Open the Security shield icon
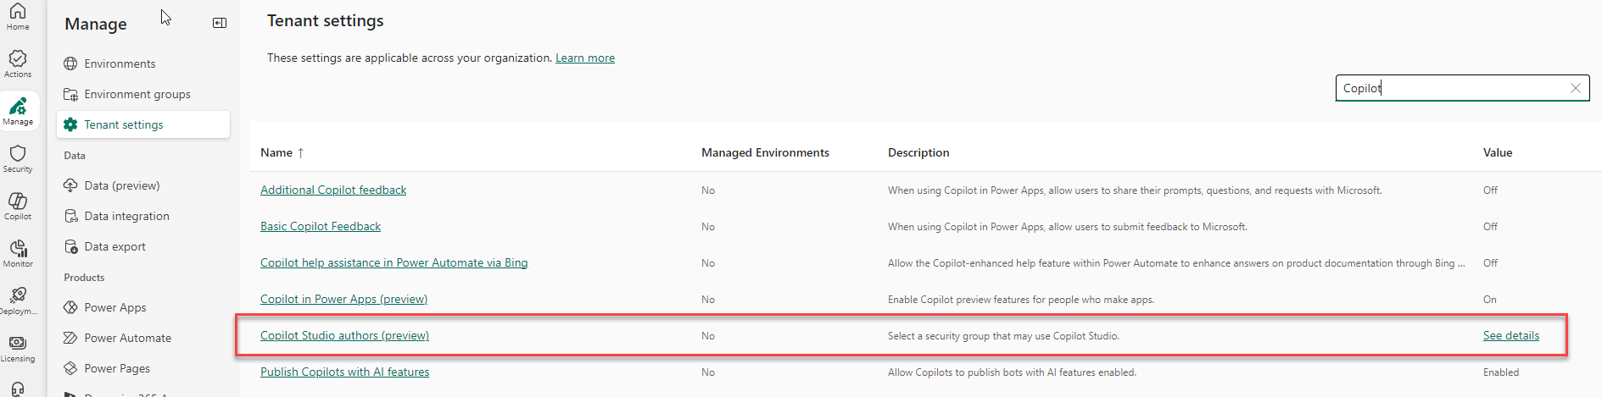Screen dimensions: 1602x397 (x=18, y=158)
